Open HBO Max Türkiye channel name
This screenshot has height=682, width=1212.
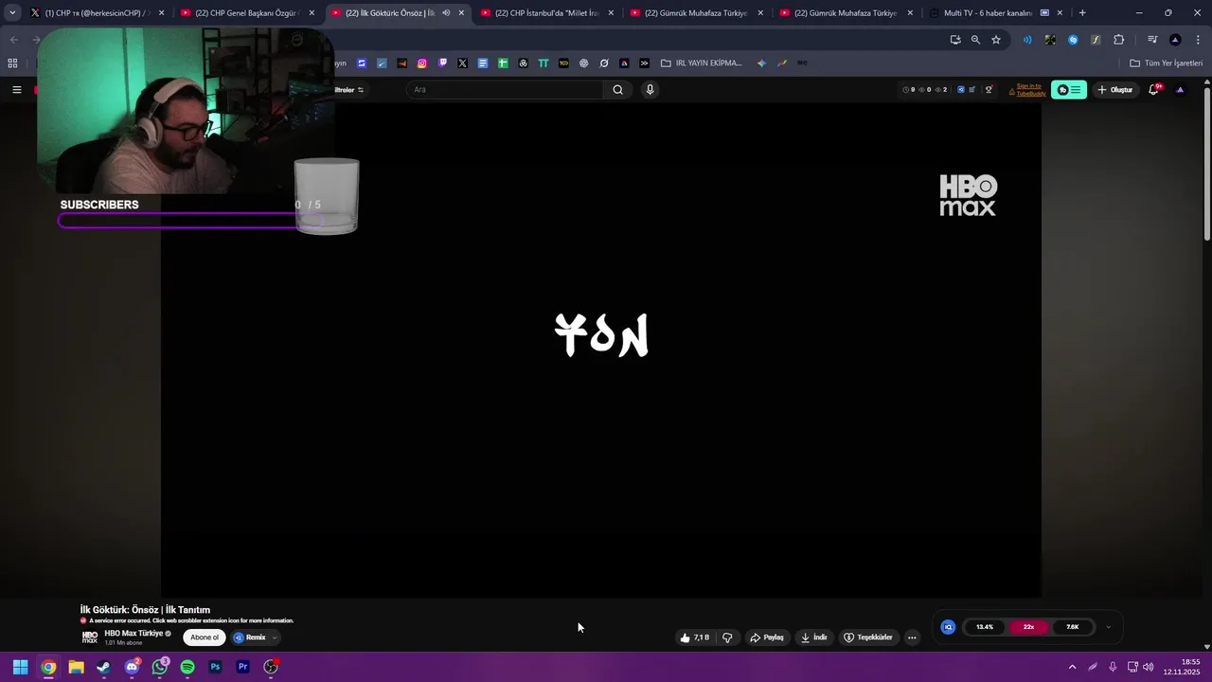134,633
